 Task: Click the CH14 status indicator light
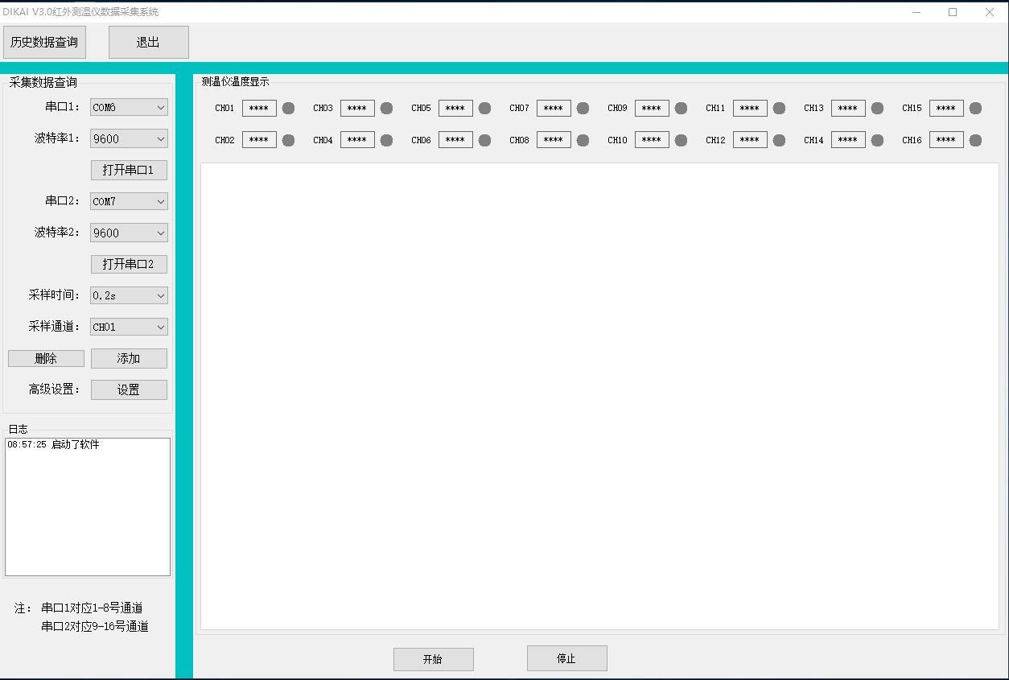click(877, 140)
